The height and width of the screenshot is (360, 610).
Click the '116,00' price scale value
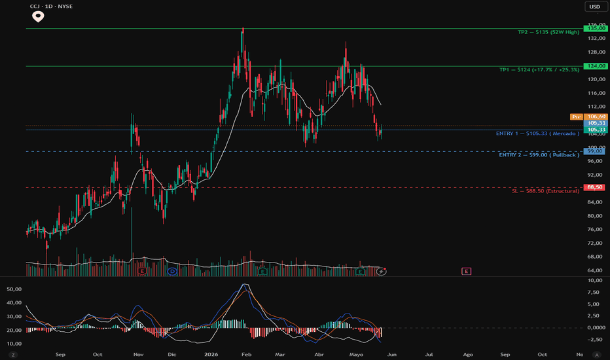596,93
